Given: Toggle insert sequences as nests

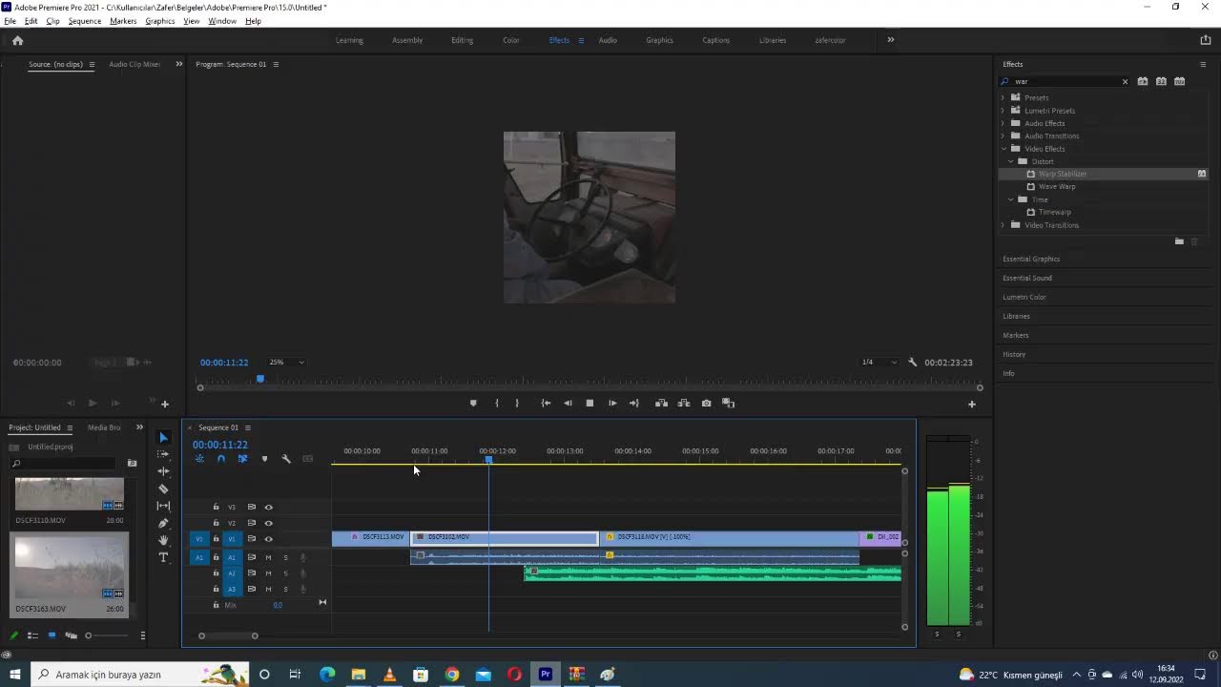Looking at the screenshot, I should point(199,459).
